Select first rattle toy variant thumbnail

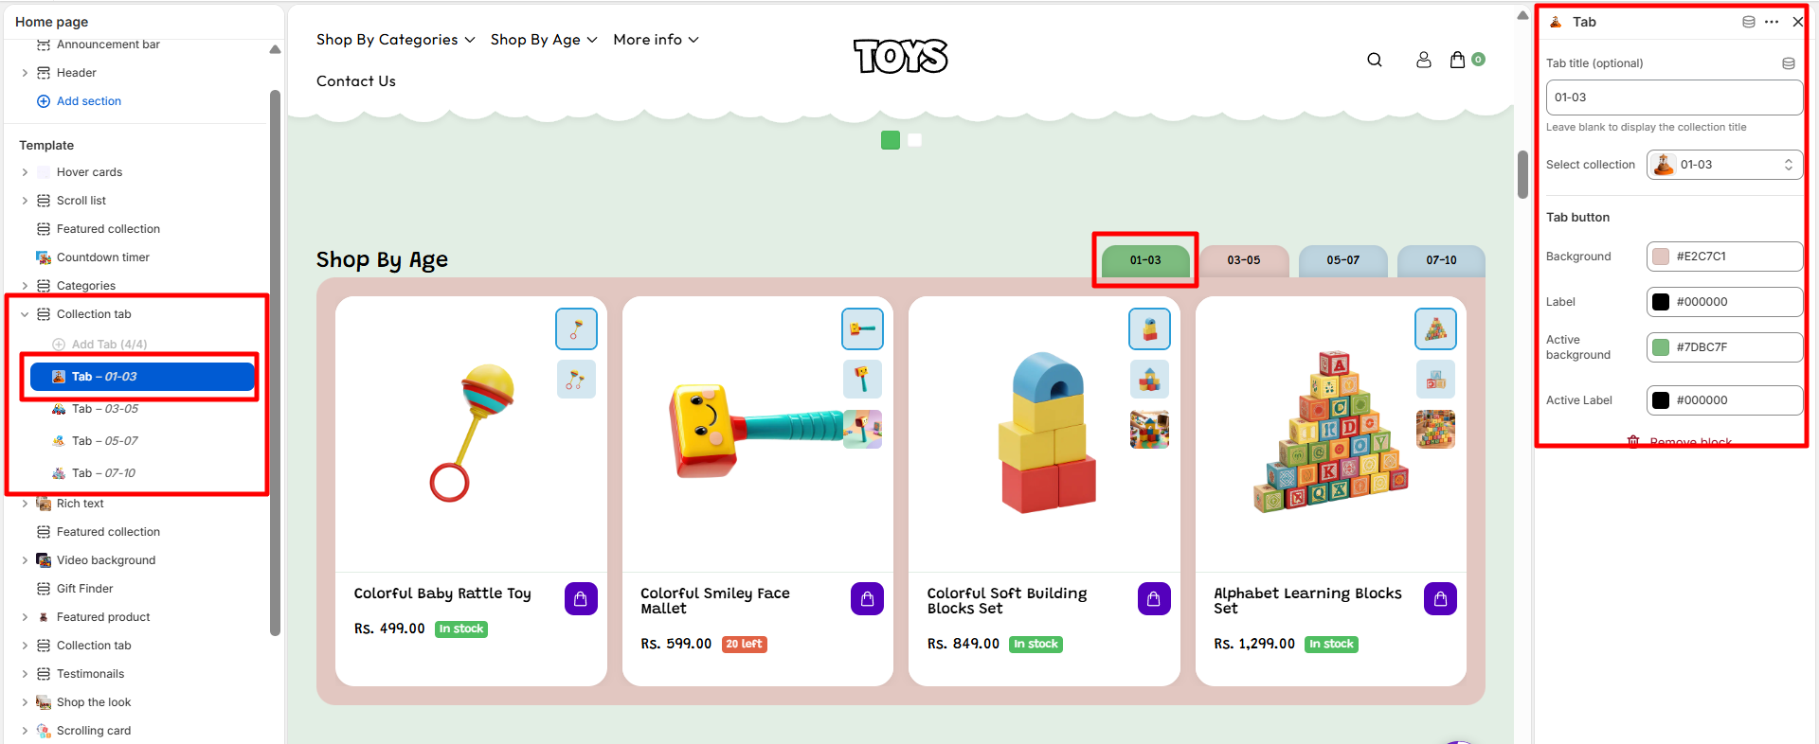pyautogui.click(x=576, y=328)
